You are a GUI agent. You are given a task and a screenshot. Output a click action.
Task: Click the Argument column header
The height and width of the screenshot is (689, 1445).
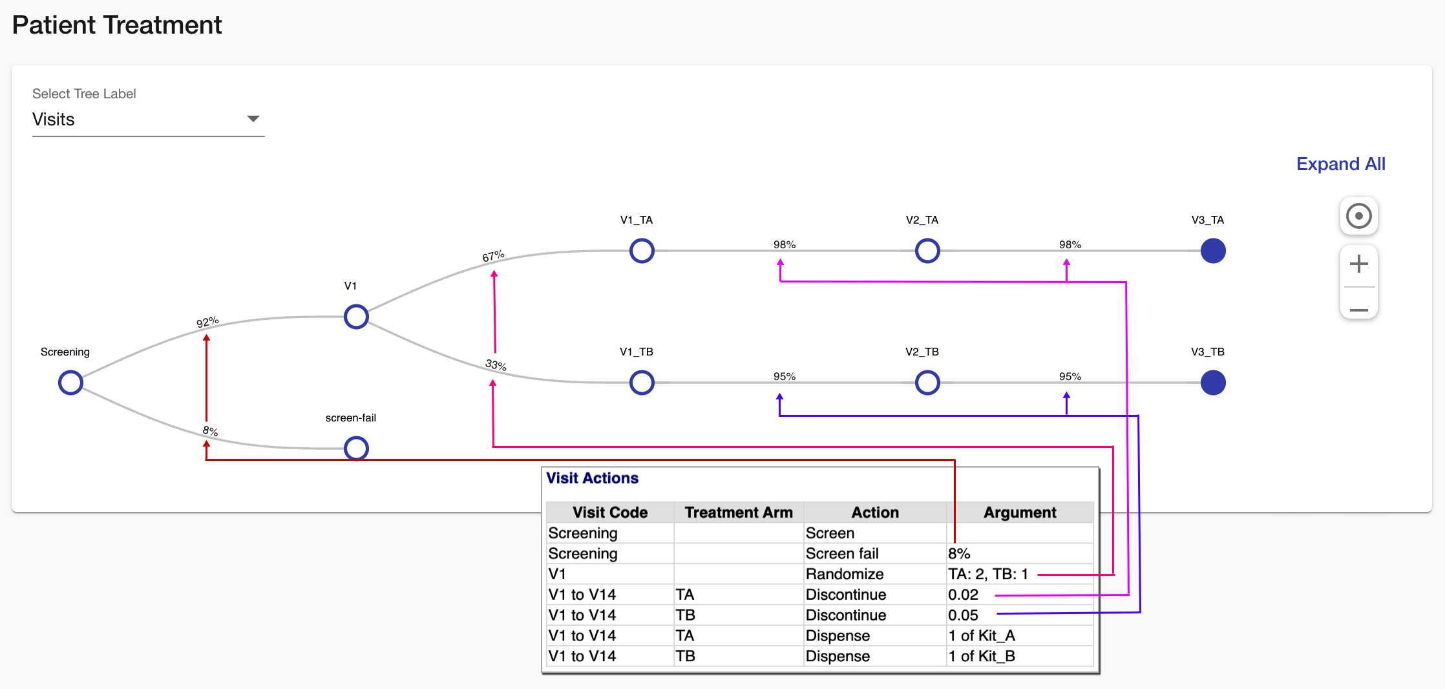(x=1020, y=512)
